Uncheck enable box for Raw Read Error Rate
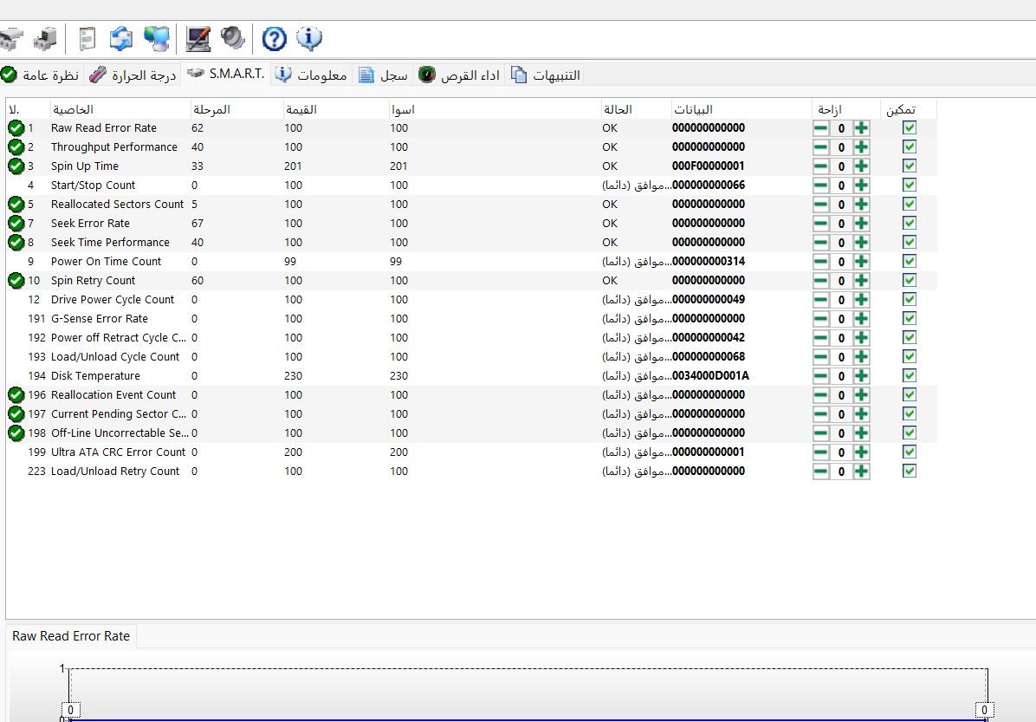 pos(910,127)
